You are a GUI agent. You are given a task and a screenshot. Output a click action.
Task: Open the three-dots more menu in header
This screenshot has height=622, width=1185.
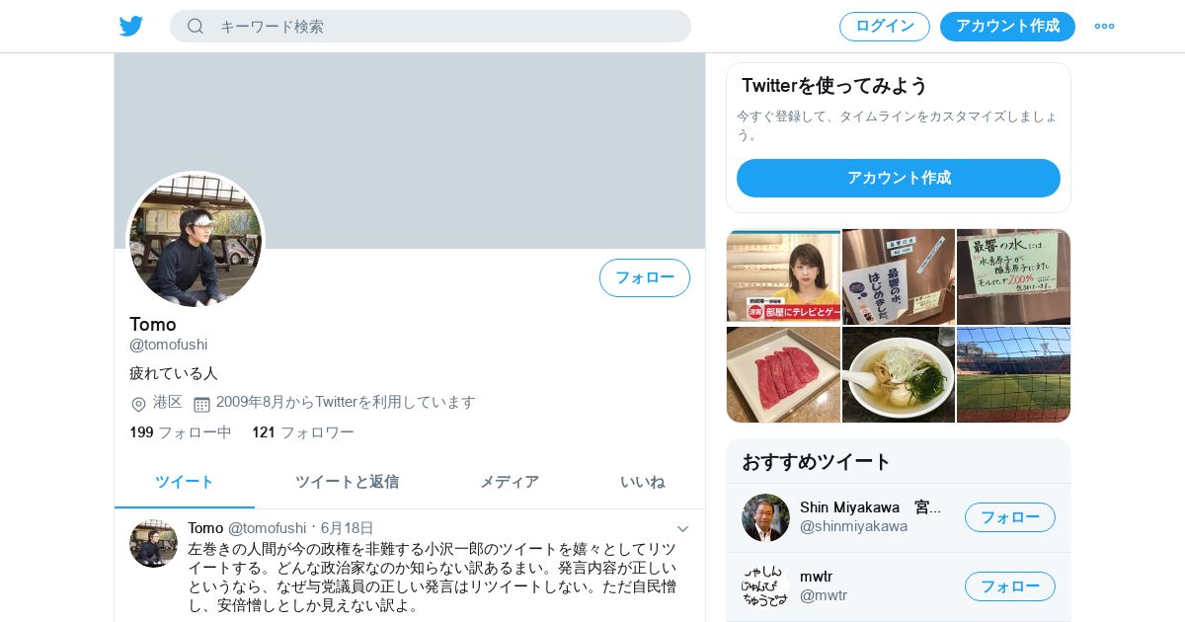click(1104, 27)
